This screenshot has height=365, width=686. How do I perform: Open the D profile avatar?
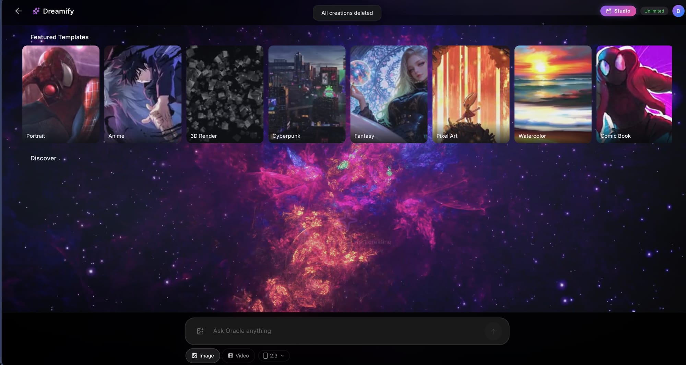click(678, 11)
